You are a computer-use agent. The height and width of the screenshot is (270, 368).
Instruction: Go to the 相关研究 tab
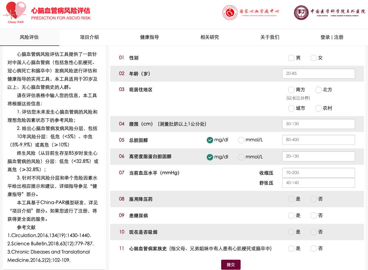[210, 37]
